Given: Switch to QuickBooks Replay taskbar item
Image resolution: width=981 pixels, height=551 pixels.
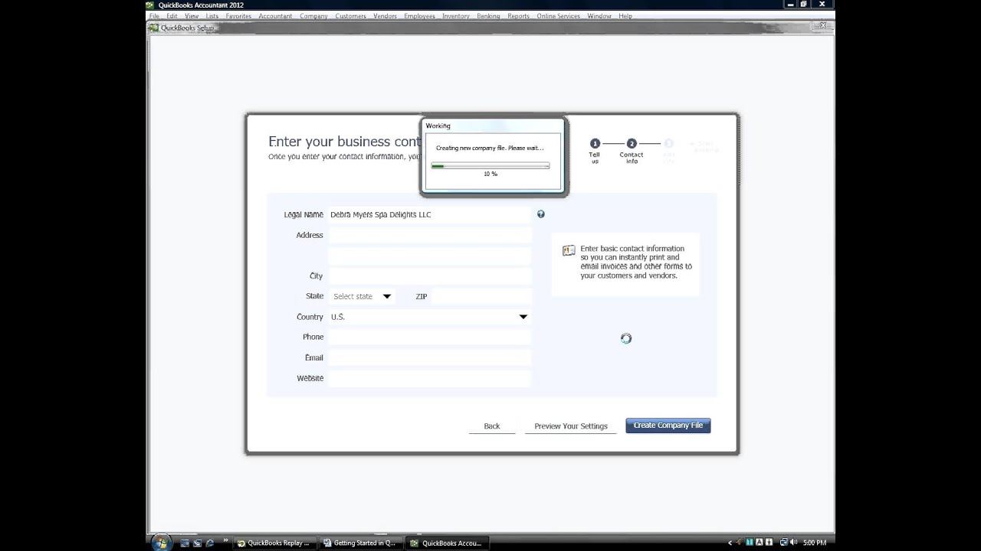Looking at the screenshot, I should point(274,543).
